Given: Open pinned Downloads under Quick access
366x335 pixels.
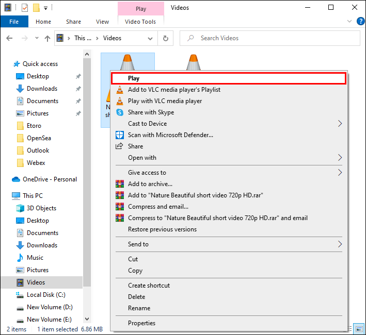Looking at the screenshot, I should (42, 89).
